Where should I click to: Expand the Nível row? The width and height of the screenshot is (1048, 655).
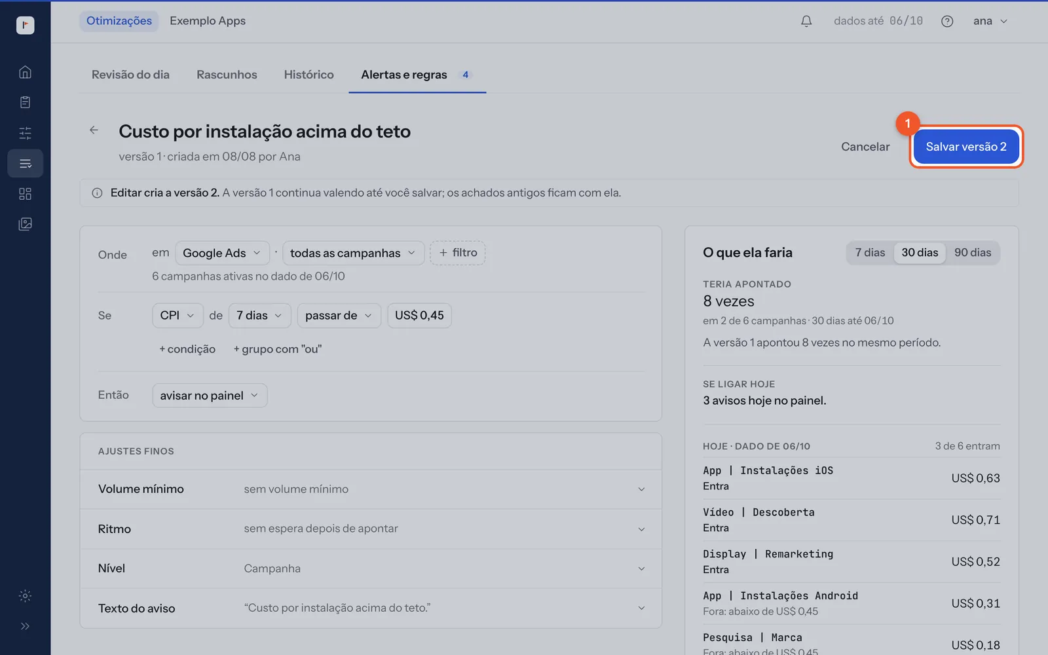tap(371, 569)
